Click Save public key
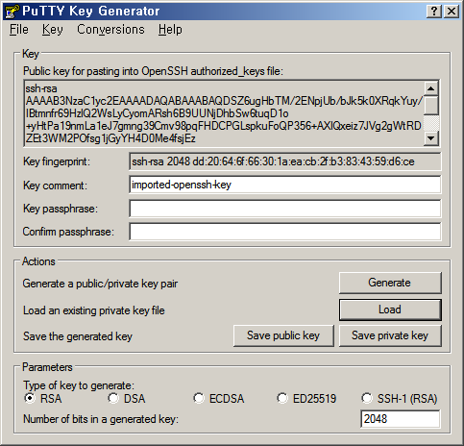The image size is (464, 446). tap(283, 335)
